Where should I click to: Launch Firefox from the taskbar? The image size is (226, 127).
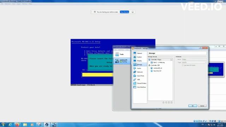(x=18, y=125)
